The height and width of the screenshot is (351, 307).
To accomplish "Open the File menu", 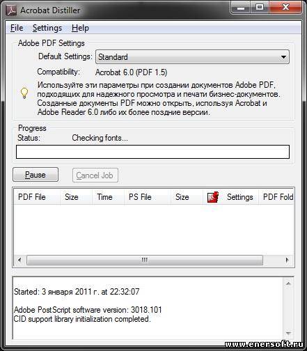I will [17, 28].
